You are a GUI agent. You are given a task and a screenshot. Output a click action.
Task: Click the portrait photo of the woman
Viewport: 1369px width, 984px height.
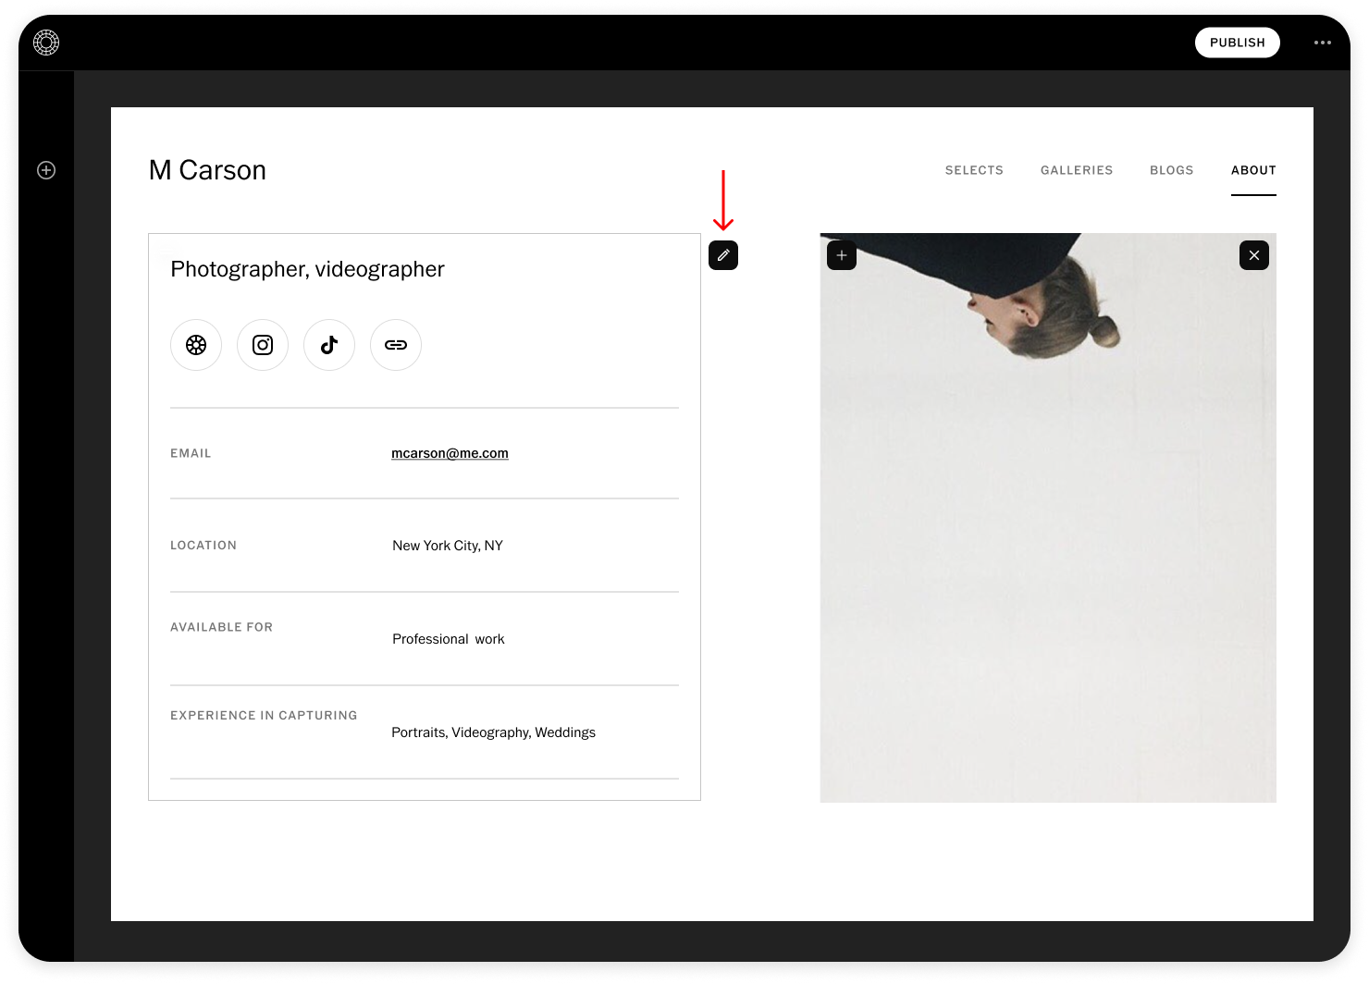pyautogui.click(x=1048, y=518)
